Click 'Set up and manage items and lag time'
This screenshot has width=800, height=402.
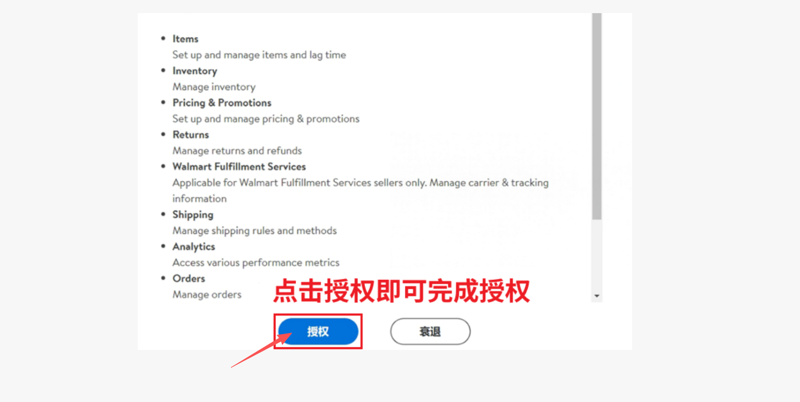(x=259, y=55)
